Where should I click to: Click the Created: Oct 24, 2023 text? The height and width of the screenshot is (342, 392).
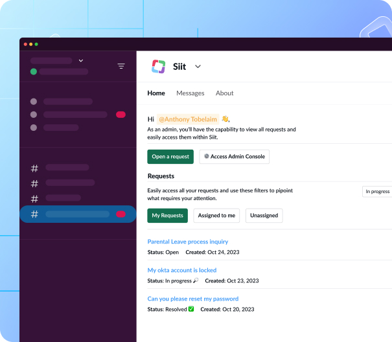pos(213,252)
